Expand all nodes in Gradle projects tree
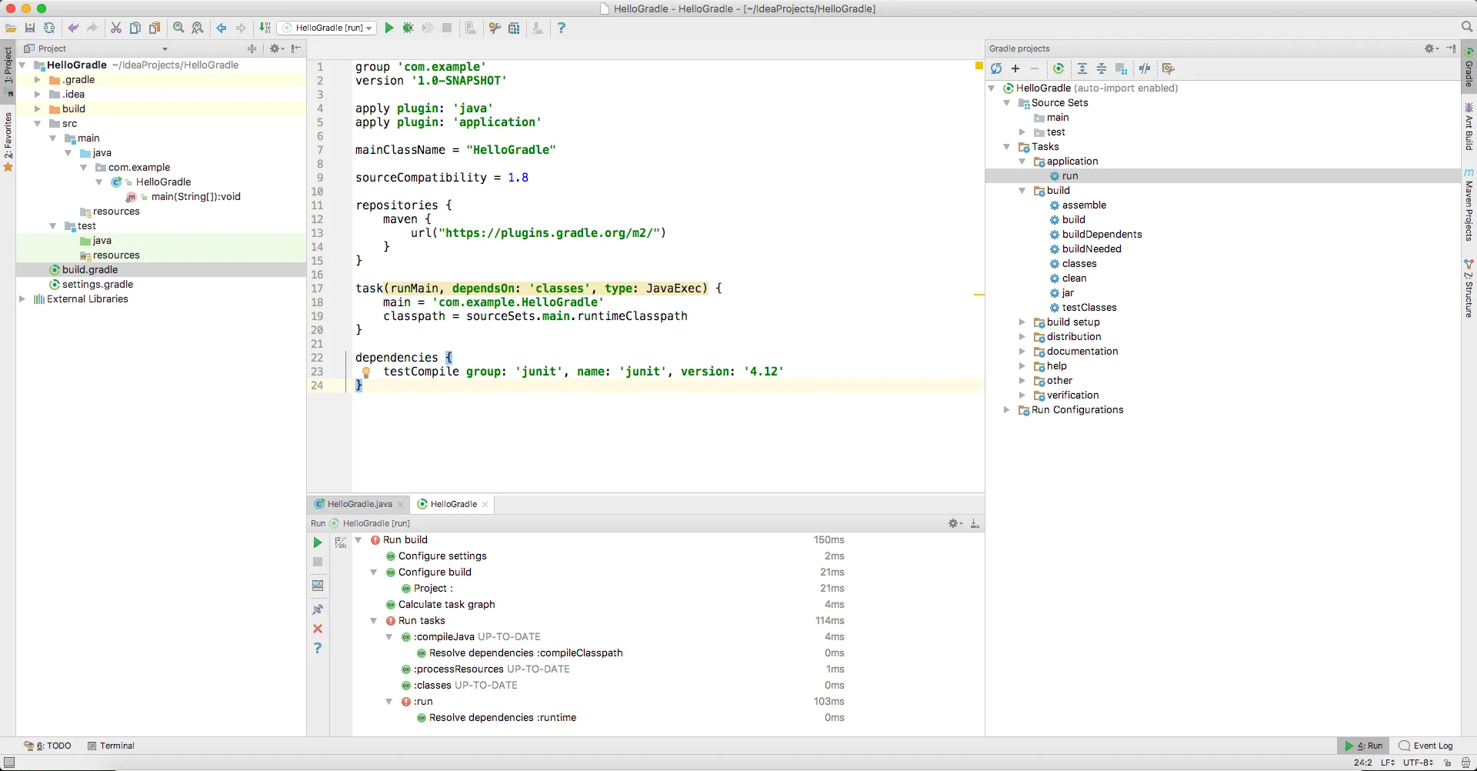The height and width of the screenshot is (771, 1477). [x=1082, y=69]
